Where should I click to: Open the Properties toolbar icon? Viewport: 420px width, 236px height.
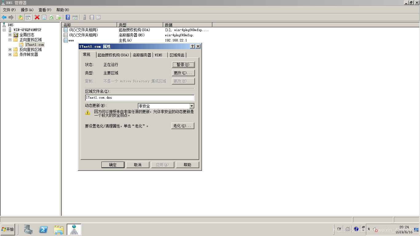(x=44, y=17)
